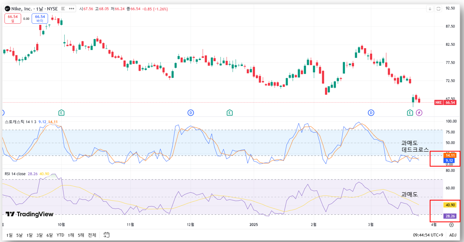Open the dividend D marker near December
The height and width of the screenshot is (242, 464).
click(190, 113)
